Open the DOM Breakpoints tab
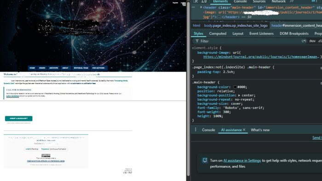The height and width of the screenshot is (181, 322). tap(294, 34)
